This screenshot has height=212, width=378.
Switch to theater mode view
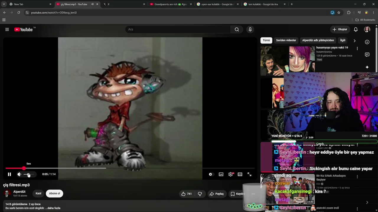(240, 174)
